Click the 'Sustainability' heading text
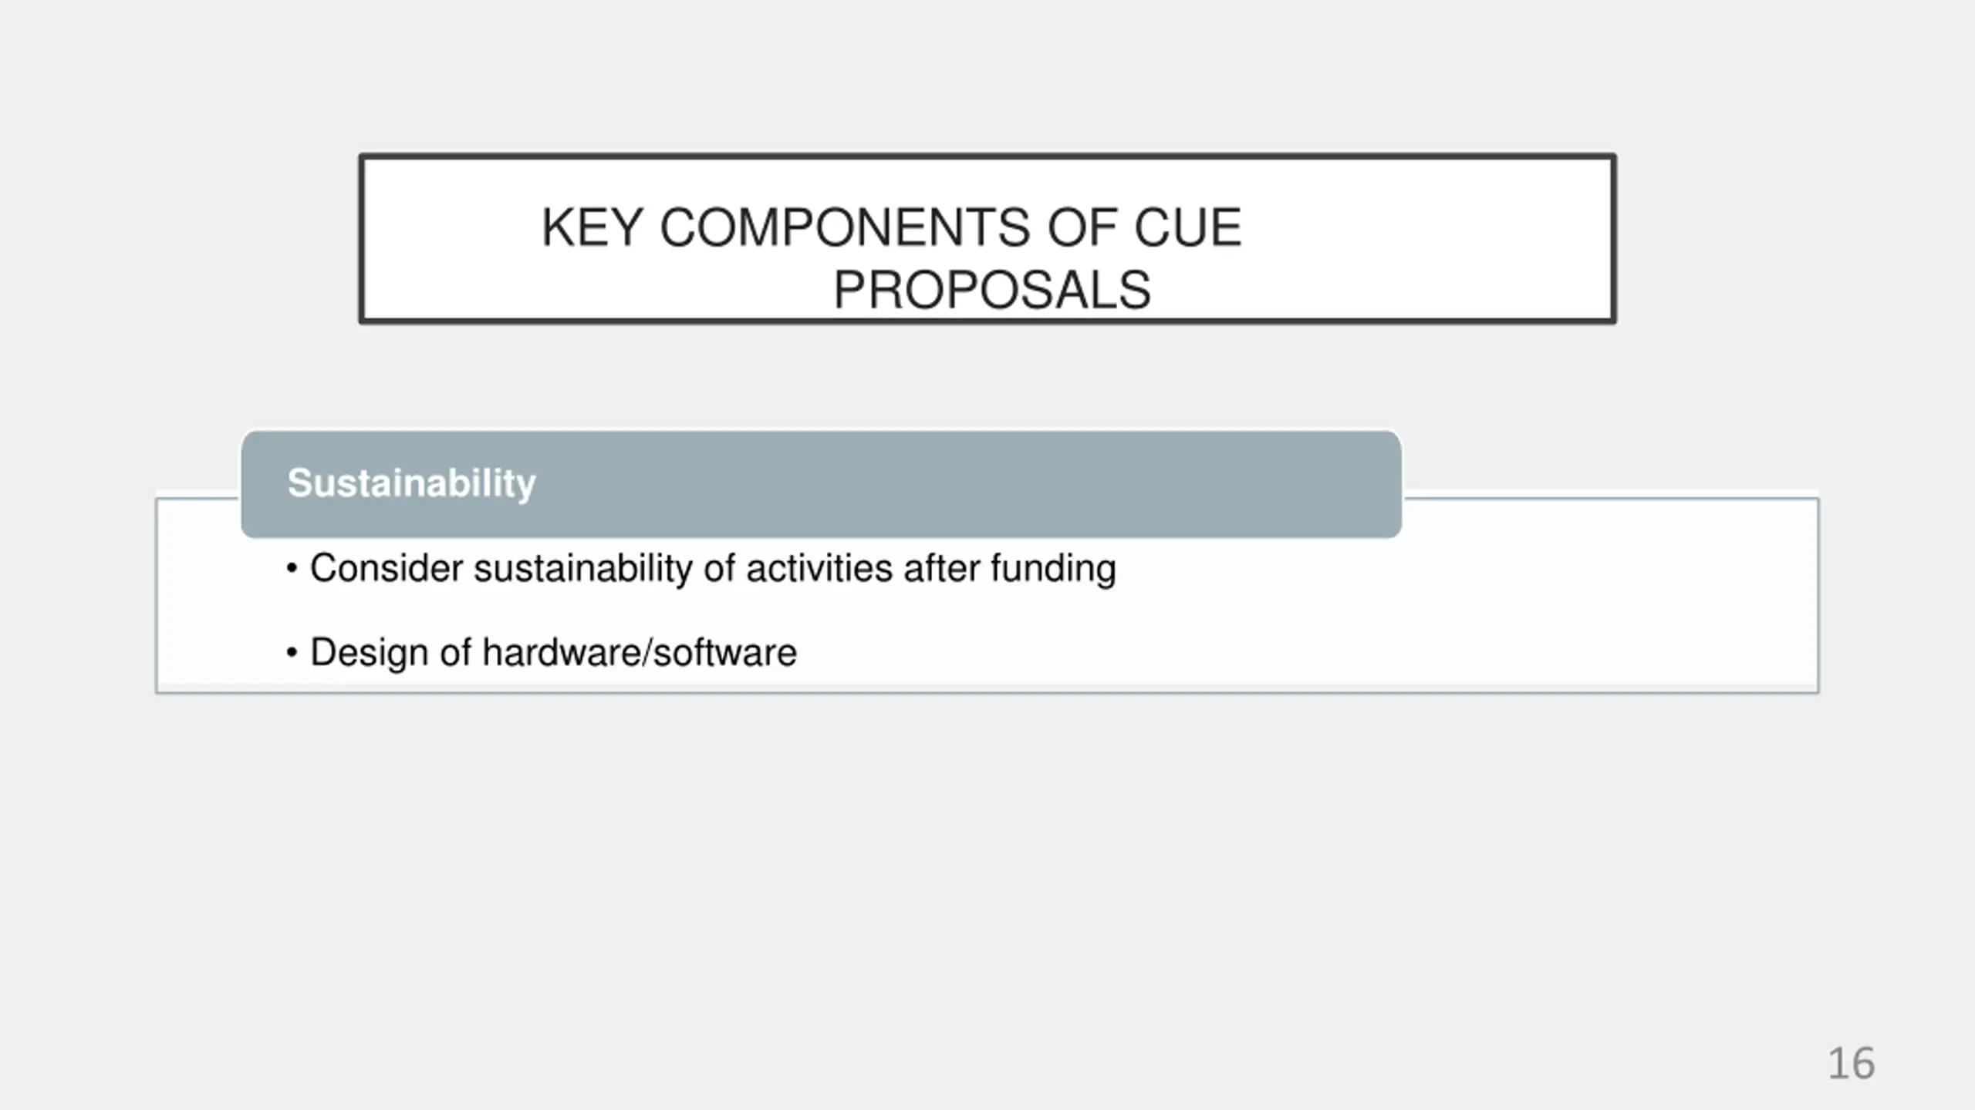This screenshot has width=1975, height=1110. [x=411, y=483]
